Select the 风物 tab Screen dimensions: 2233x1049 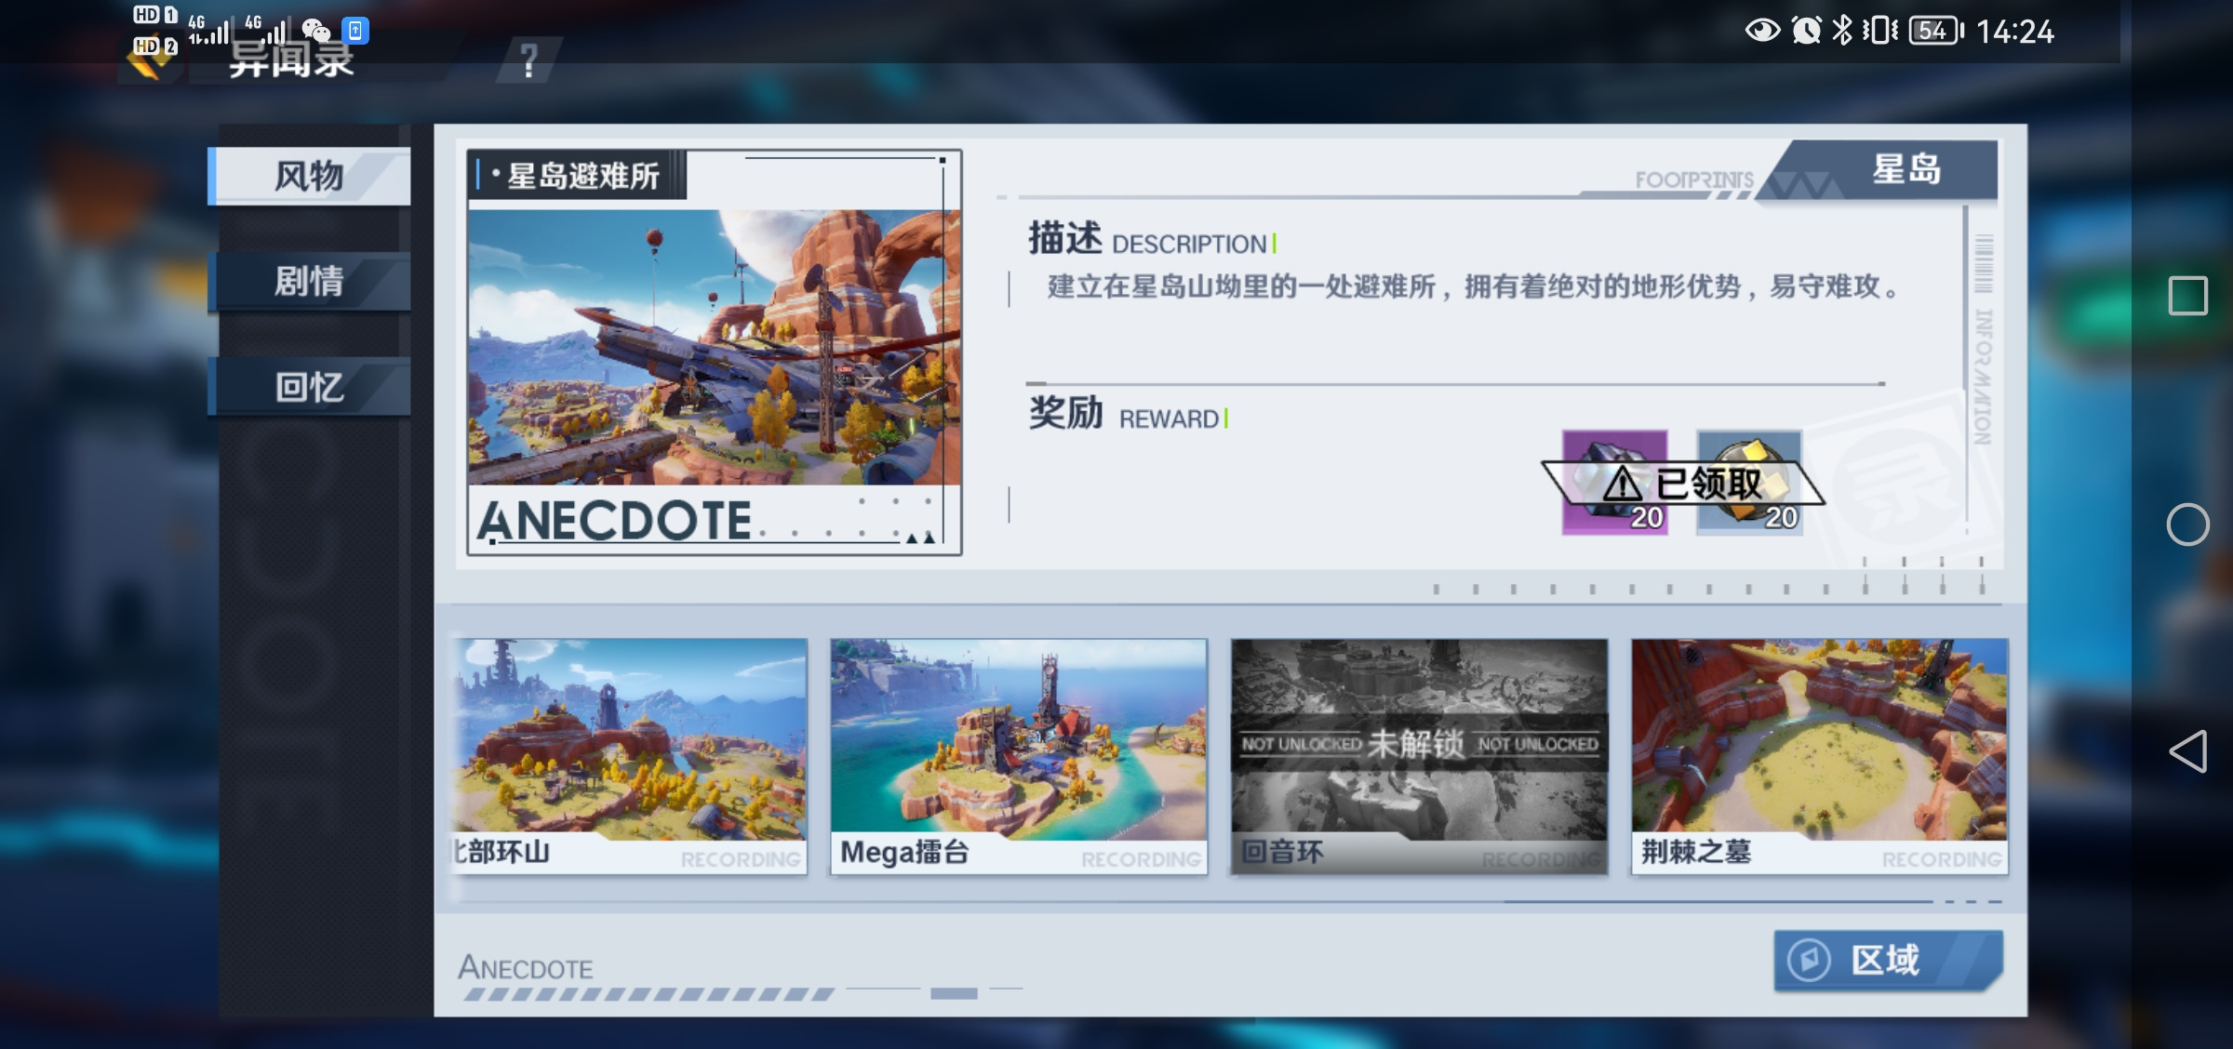click(x=309, y=176)
